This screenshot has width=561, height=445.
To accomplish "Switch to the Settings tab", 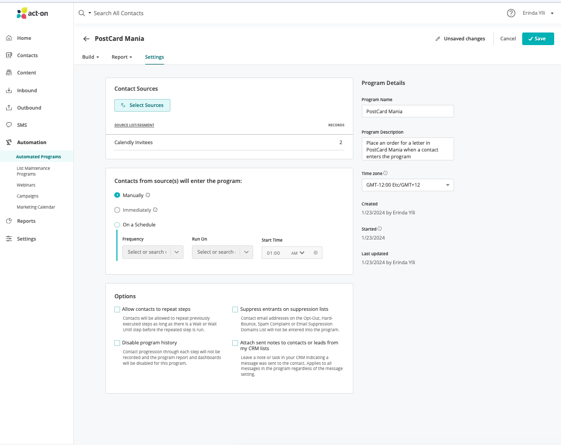I will point(154,57).
